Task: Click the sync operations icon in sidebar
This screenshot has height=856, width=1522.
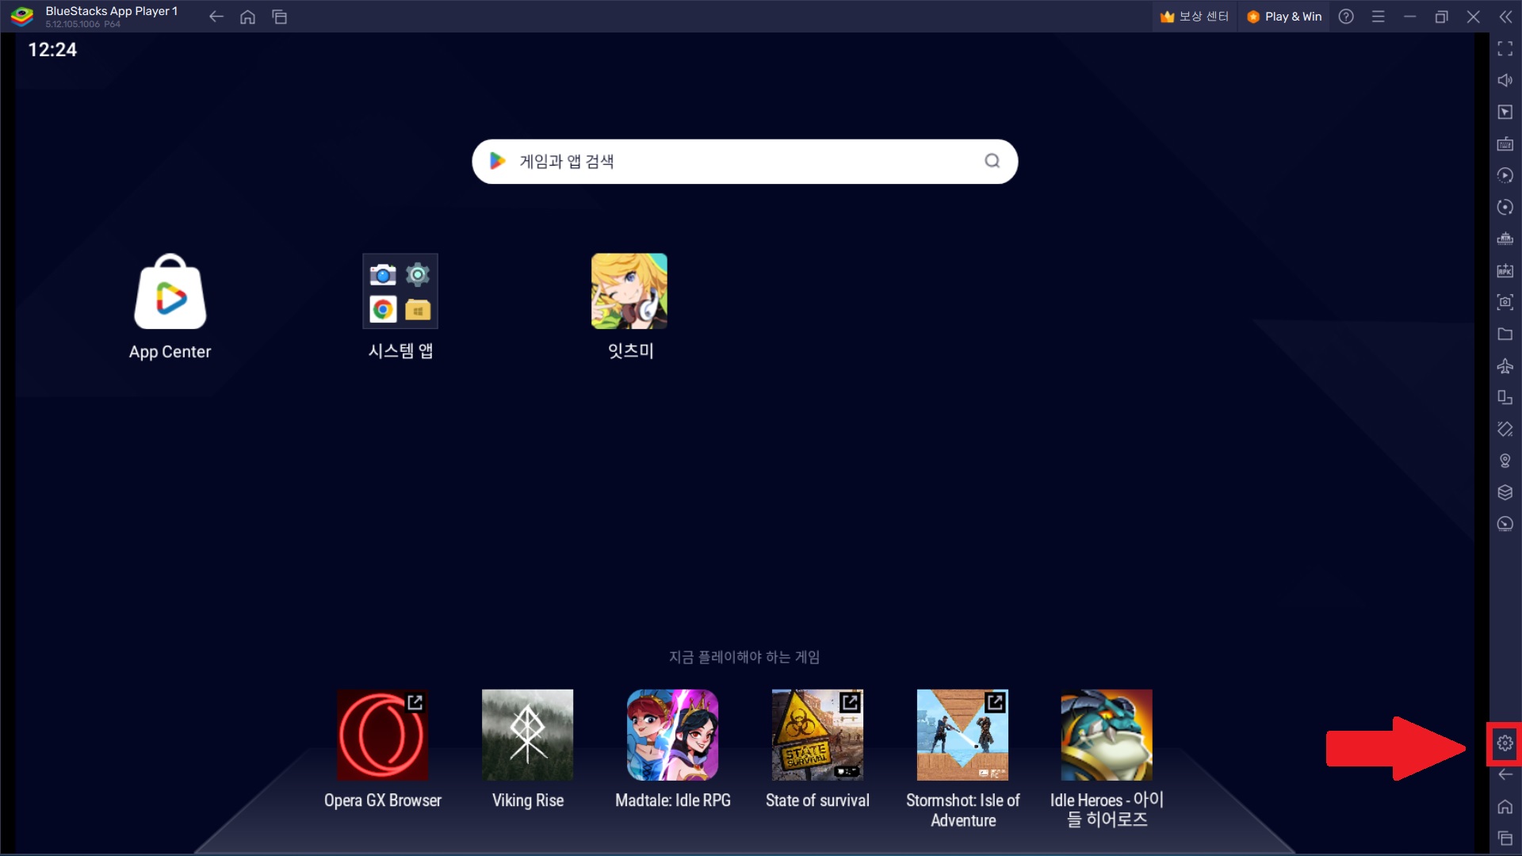Action: click(x=1505, y=176)
